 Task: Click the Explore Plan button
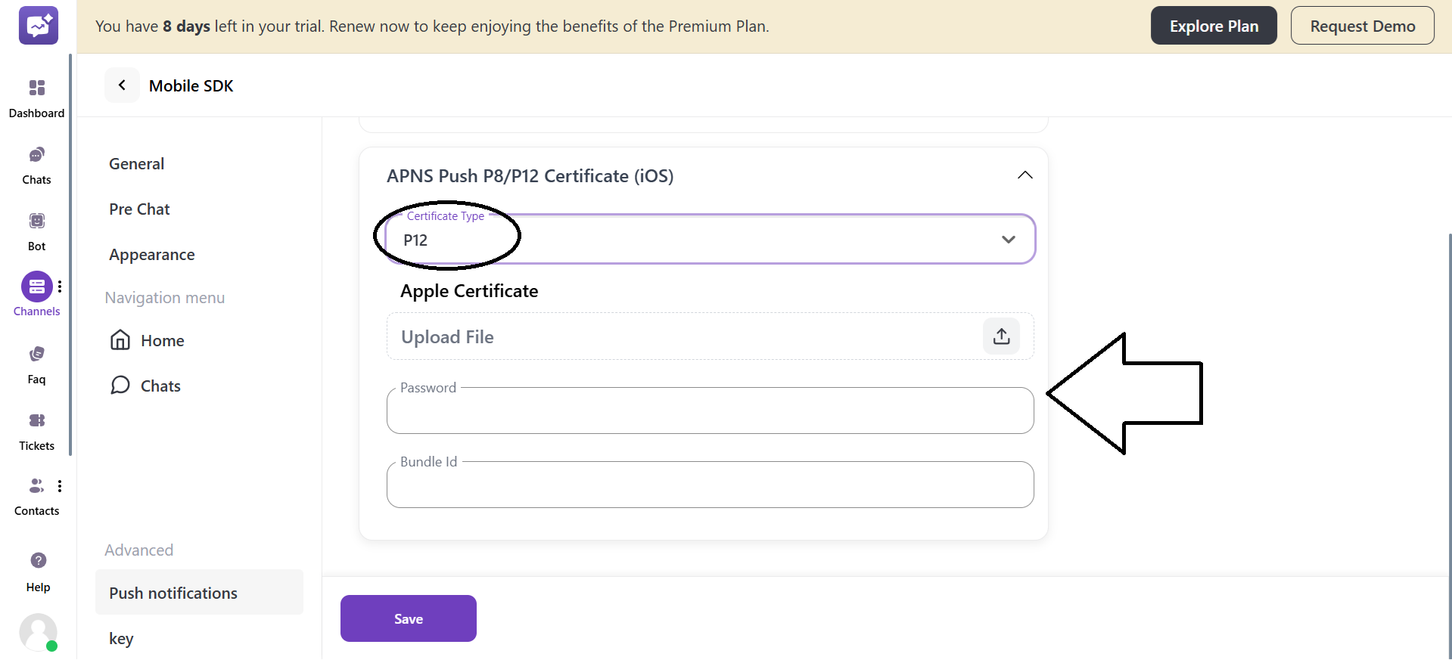[x=1213, y=25]
